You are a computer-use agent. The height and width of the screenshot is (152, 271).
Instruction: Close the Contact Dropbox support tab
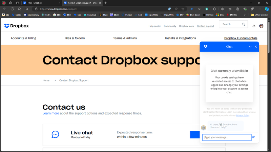pyautogui.click(x=100, y=3)
